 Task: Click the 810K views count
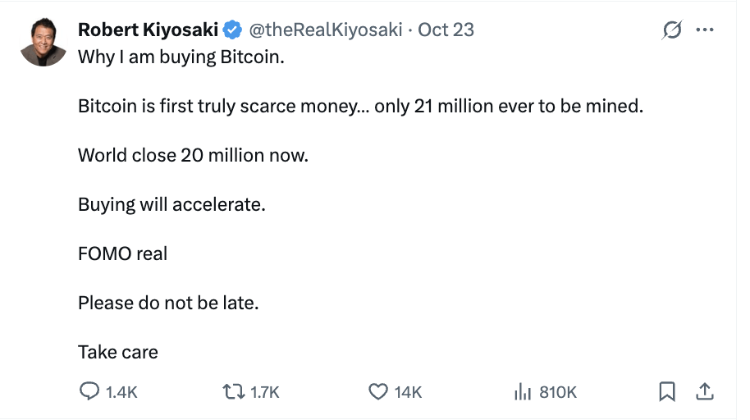point(558,393)
